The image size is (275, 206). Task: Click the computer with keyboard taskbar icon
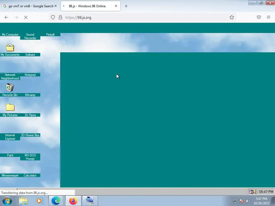(x=90, y=201)
